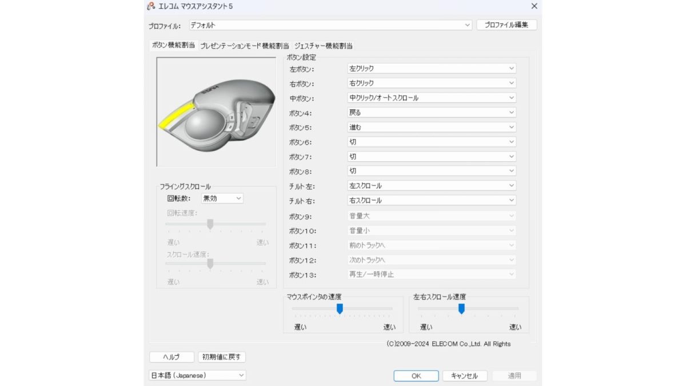
Task: Select the ボタン機能割当 tab
Action: [173, 45]
